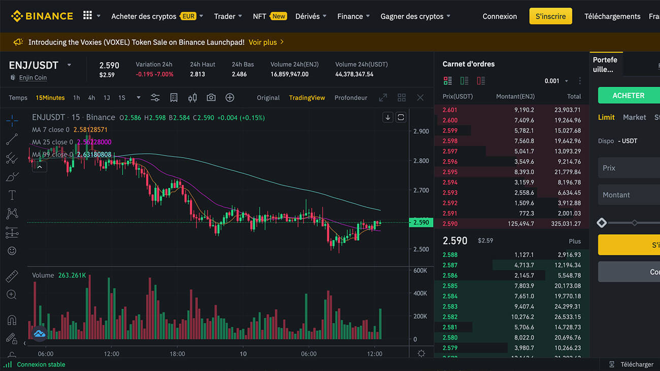Select the trend line drawing tool
660x371 pixels.
[x=12, y=139]
